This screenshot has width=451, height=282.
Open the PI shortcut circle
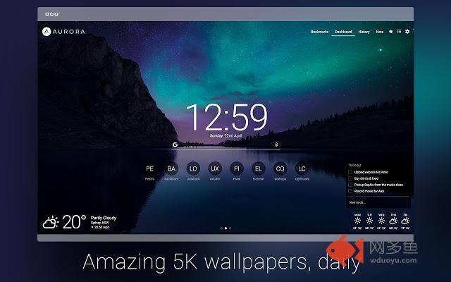237,168
